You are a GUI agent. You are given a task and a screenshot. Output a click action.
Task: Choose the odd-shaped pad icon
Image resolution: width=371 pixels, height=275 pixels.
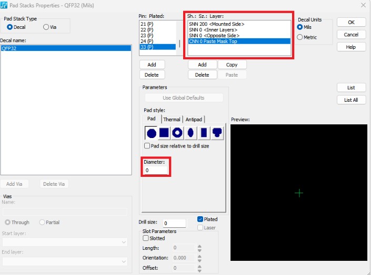[x=217, y=133]
